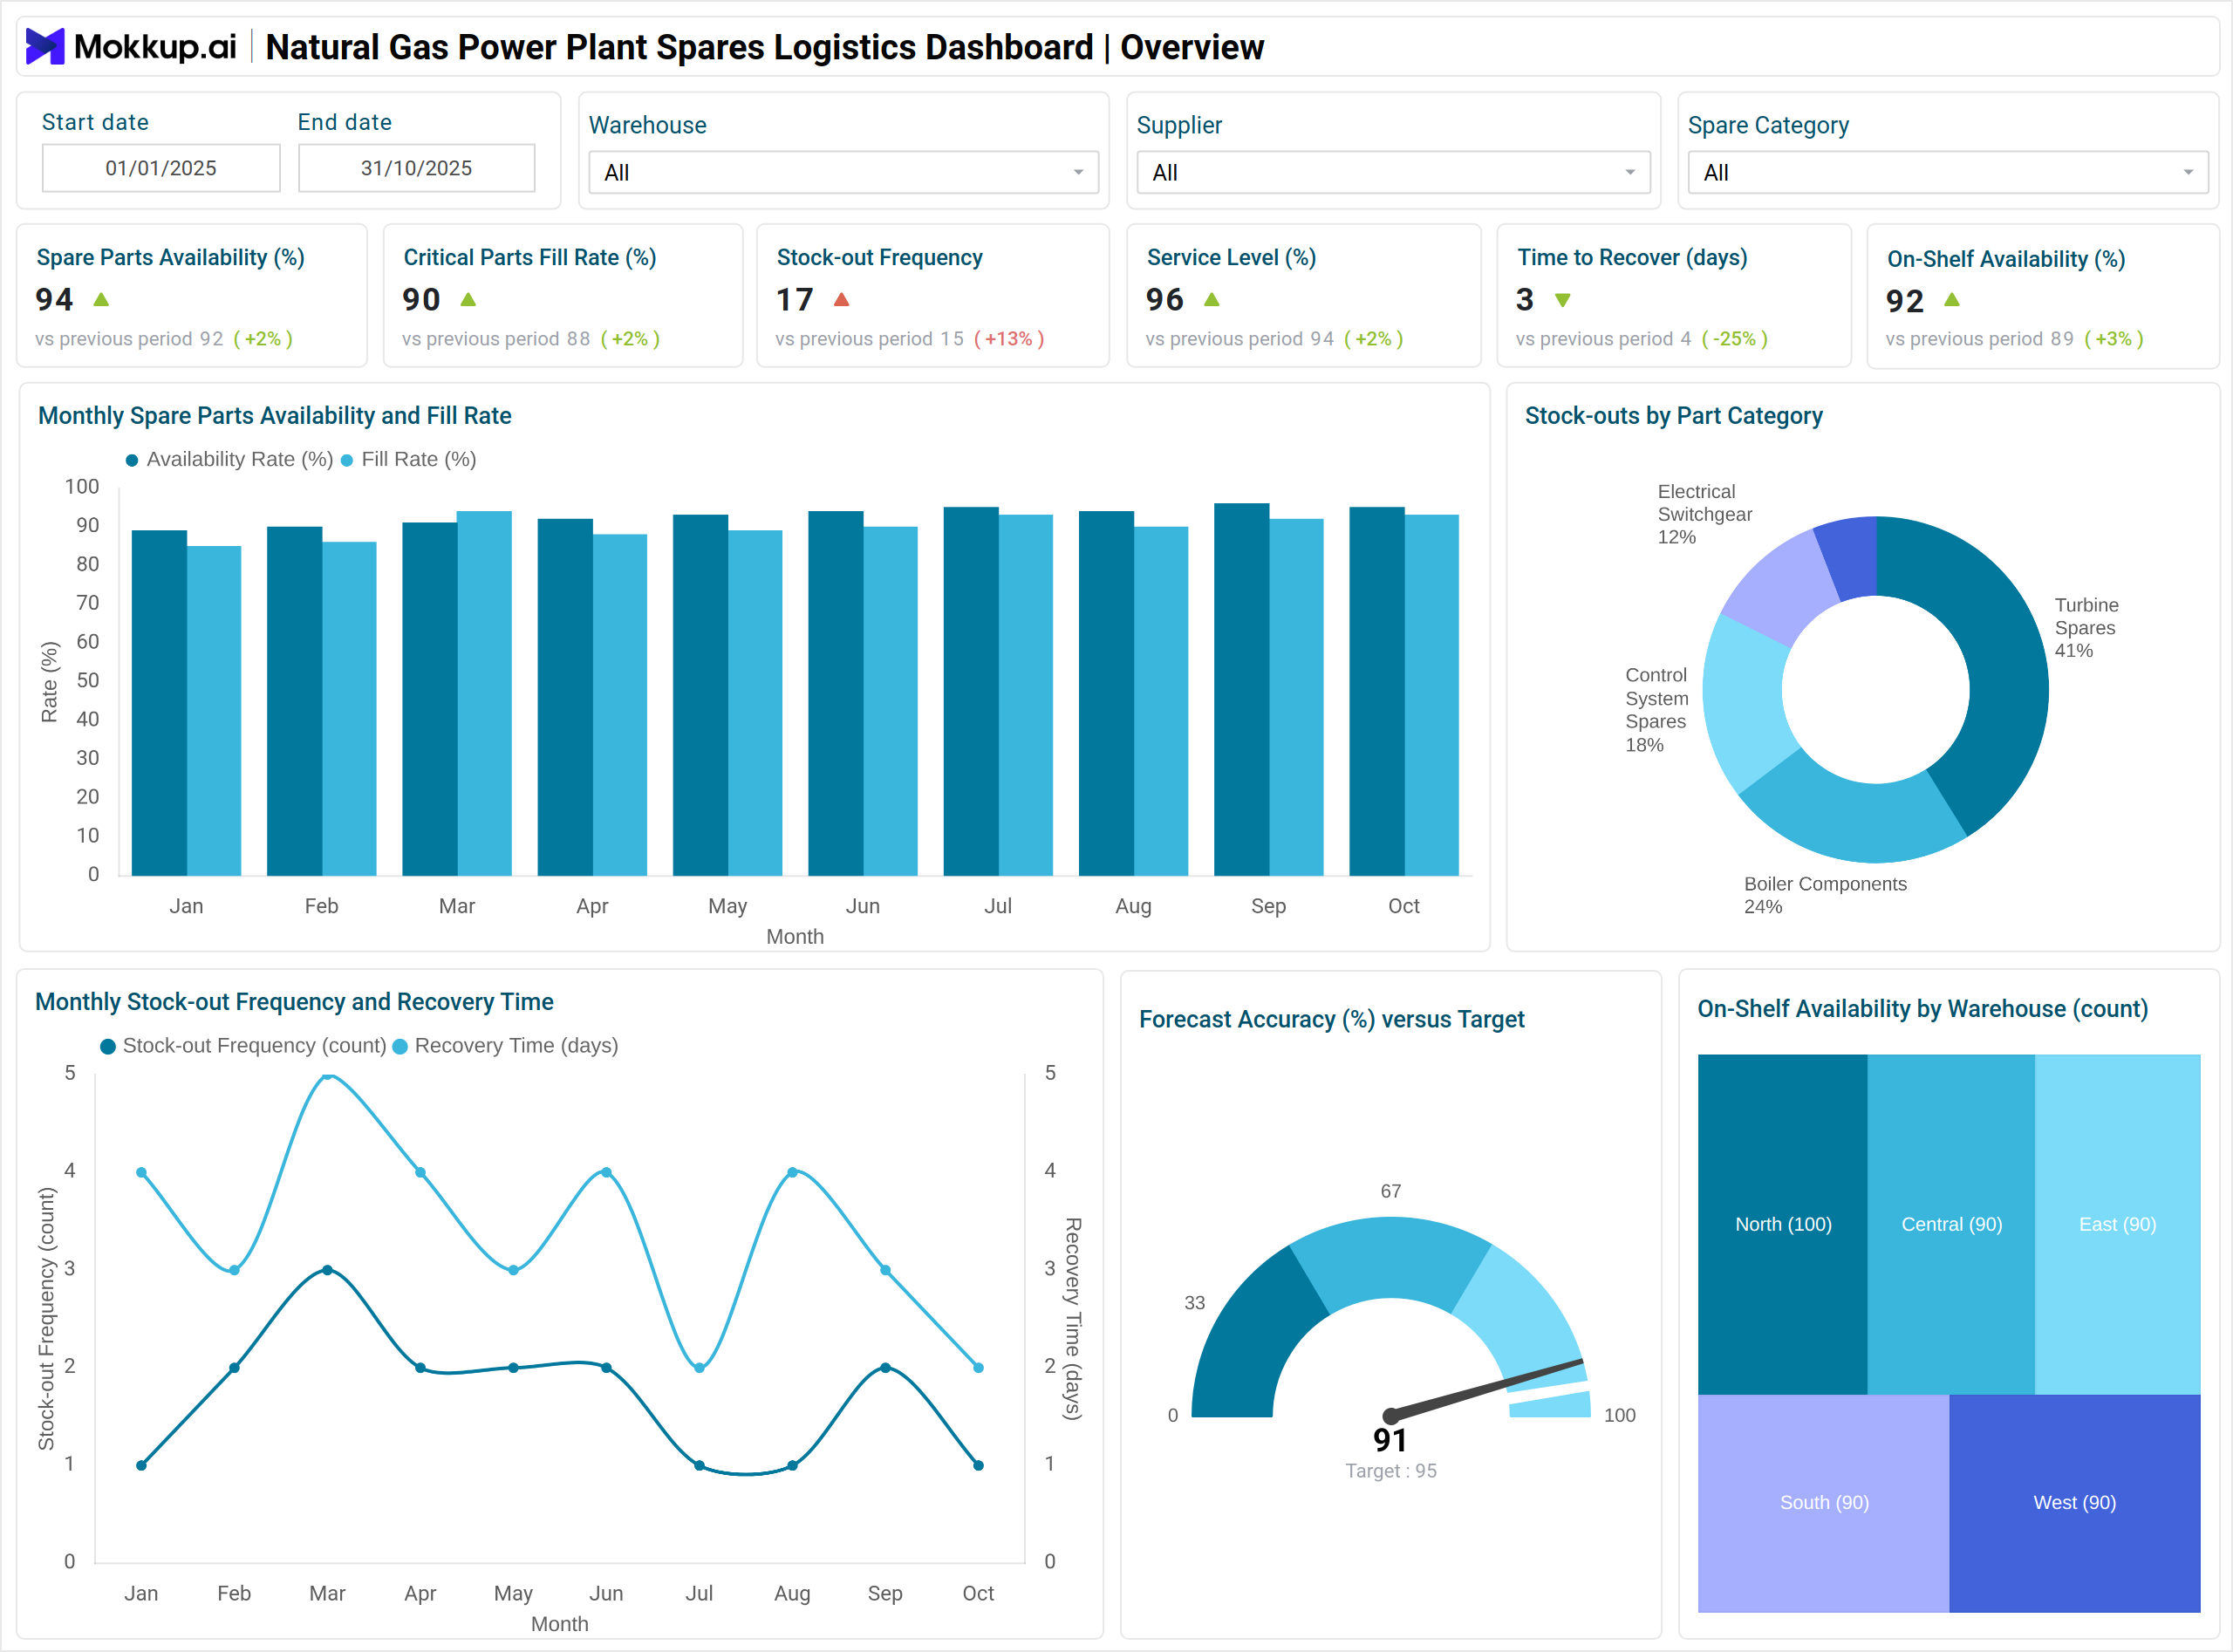
Task: Toggle Stock-out Frequency (count) legend item
Action: (x=243, y=1046)
